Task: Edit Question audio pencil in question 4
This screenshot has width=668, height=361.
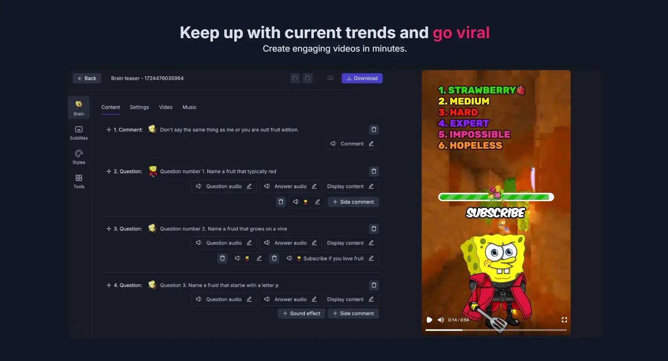Action: pos(249,299)
